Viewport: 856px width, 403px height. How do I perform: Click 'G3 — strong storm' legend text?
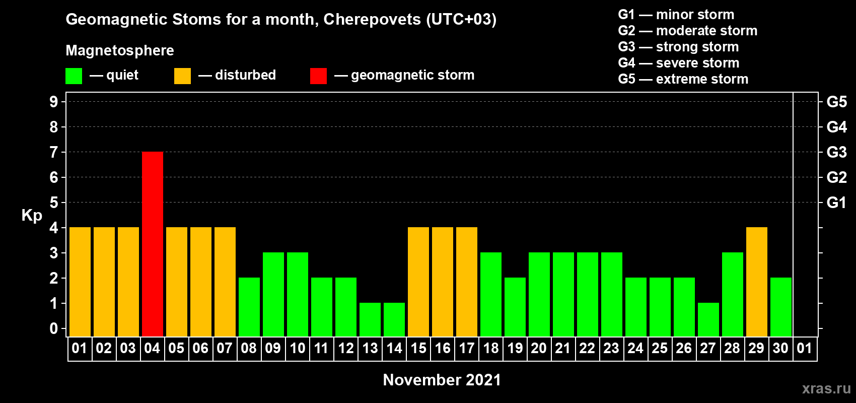[x=679, y=47]
